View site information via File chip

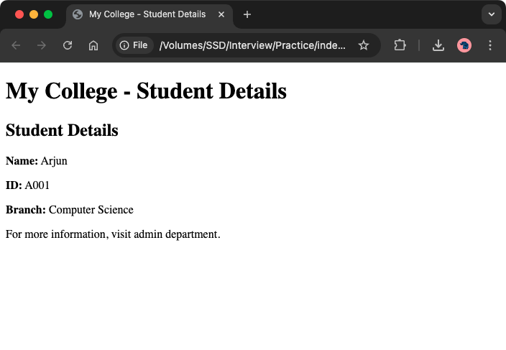[x=134, y=45]
